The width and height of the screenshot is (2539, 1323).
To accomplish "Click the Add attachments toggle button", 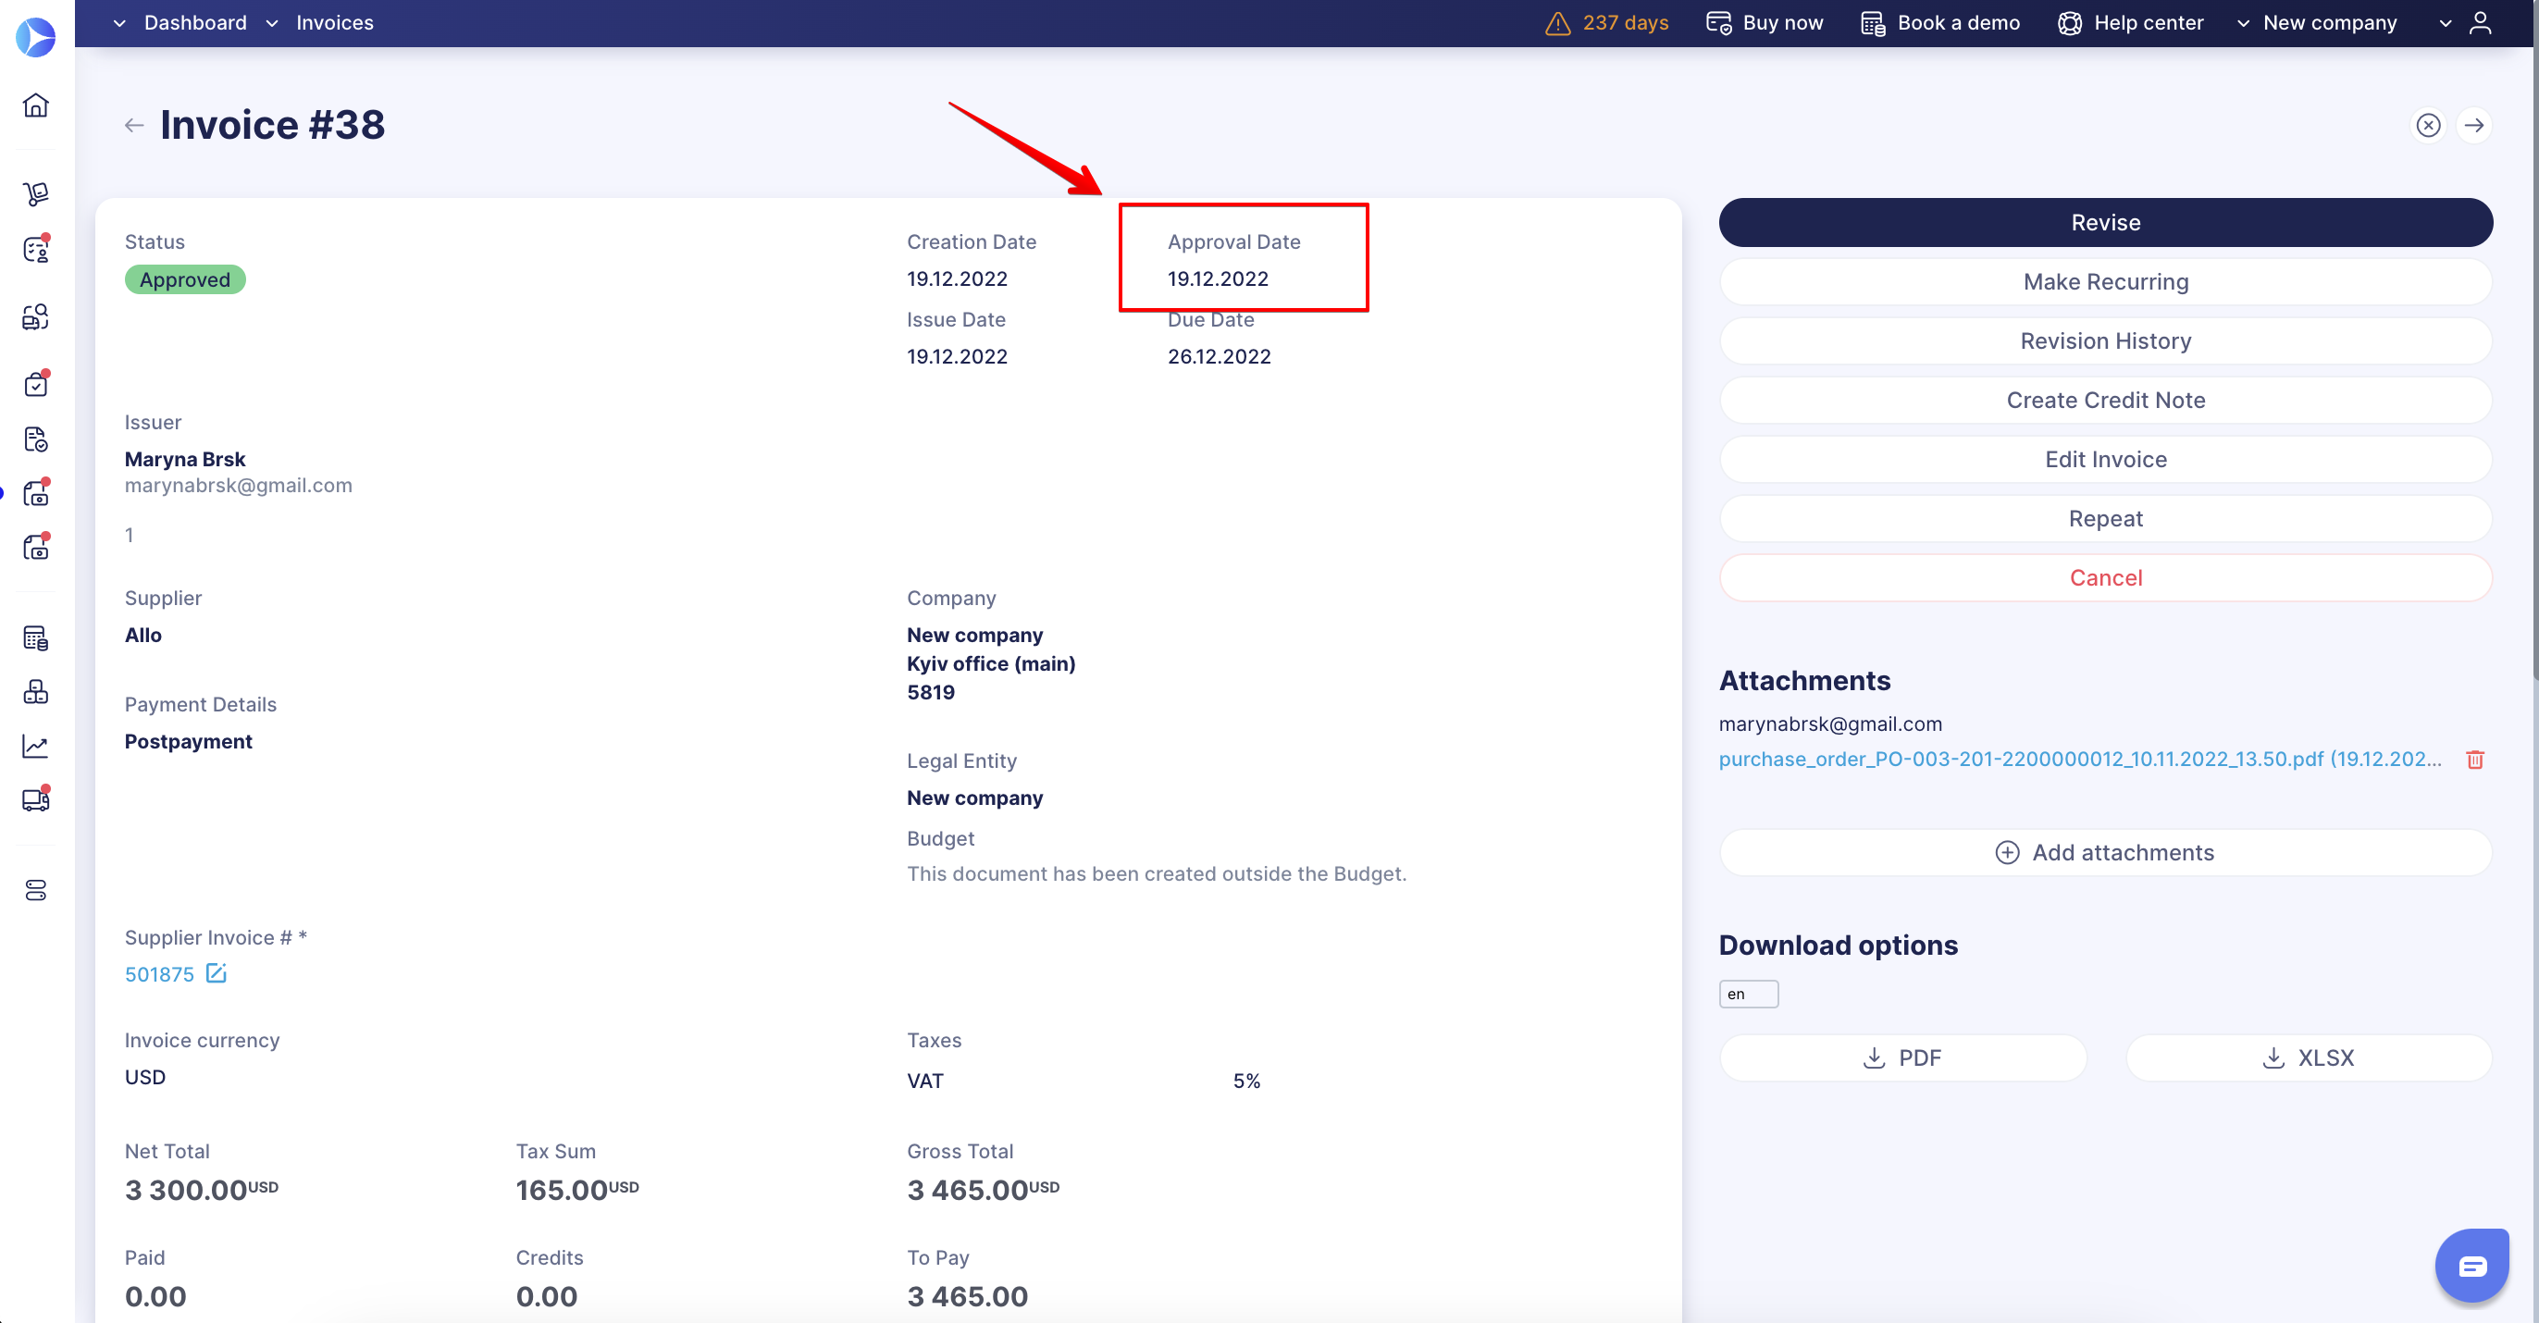I will coord(2106,851).
